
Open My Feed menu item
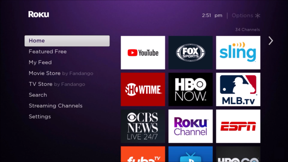click(x=40, y=62)
